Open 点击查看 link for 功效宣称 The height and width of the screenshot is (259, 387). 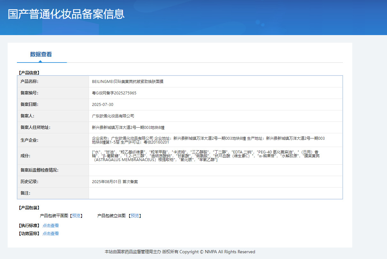tap(51, 233)
